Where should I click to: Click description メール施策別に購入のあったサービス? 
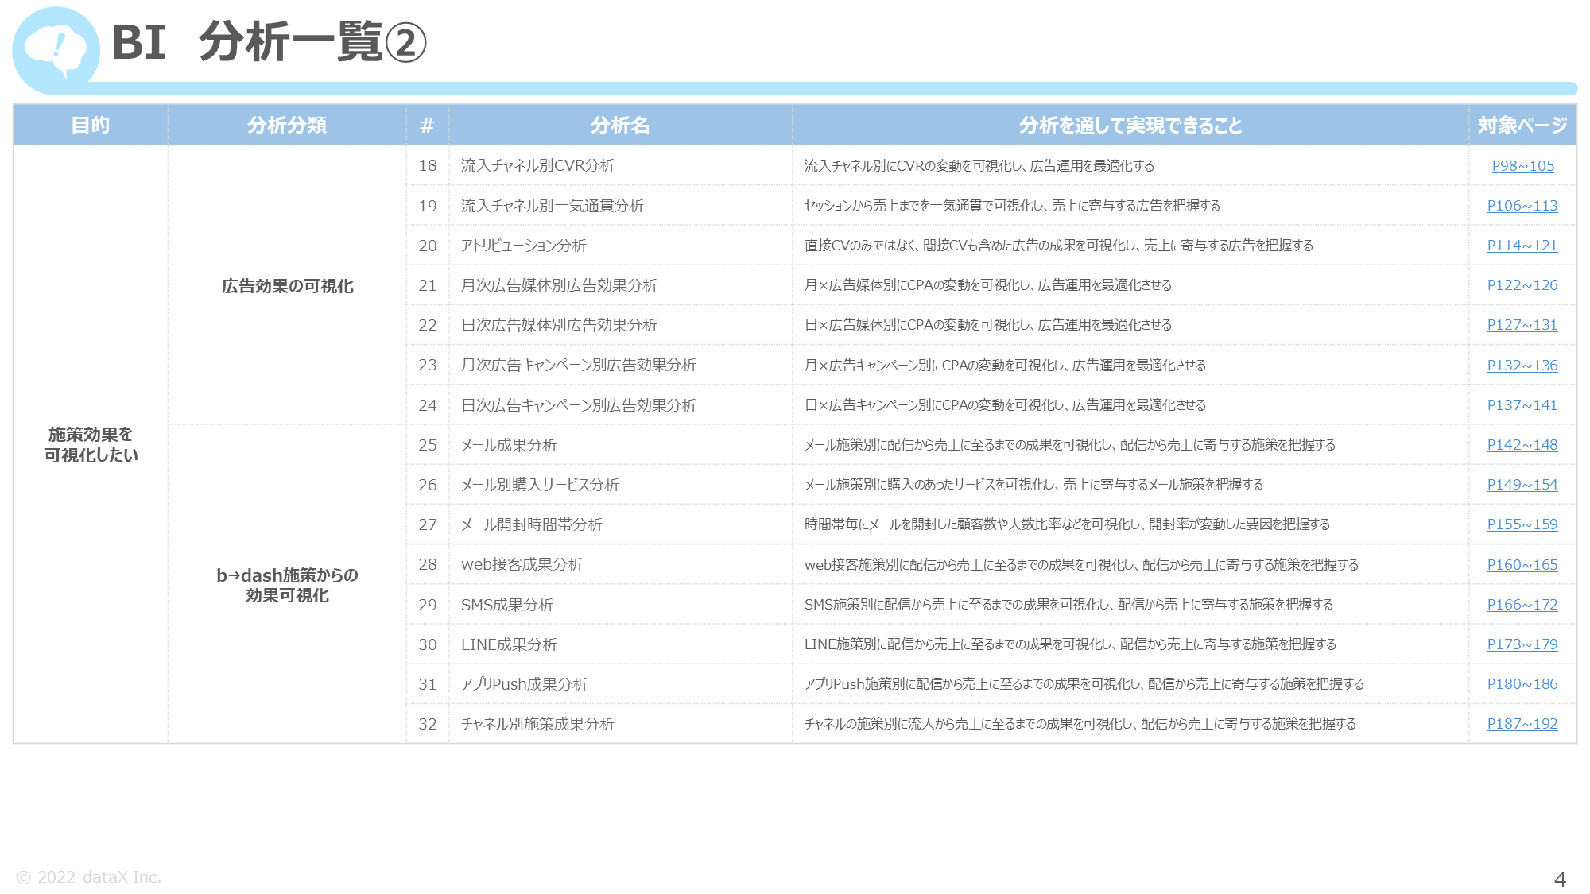click(x=1033, y=485)
